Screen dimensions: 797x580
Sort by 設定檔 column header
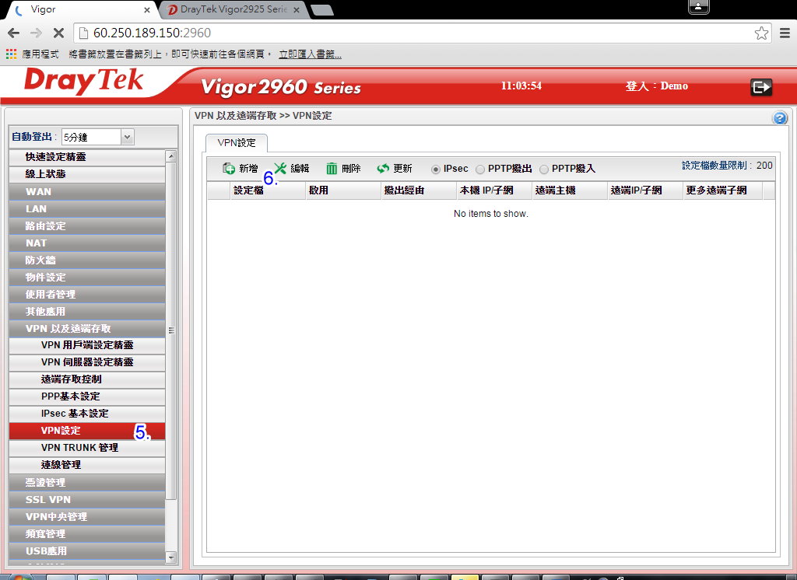pyautogui.click(x=268, y=190)
